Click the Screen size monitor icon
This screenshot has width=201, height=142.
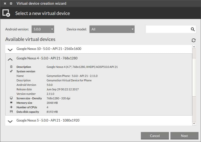click(11, 98)
